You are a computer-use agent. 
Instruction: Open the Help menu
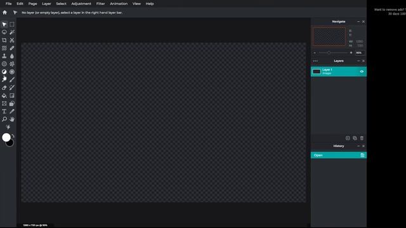tap(150, 4)
